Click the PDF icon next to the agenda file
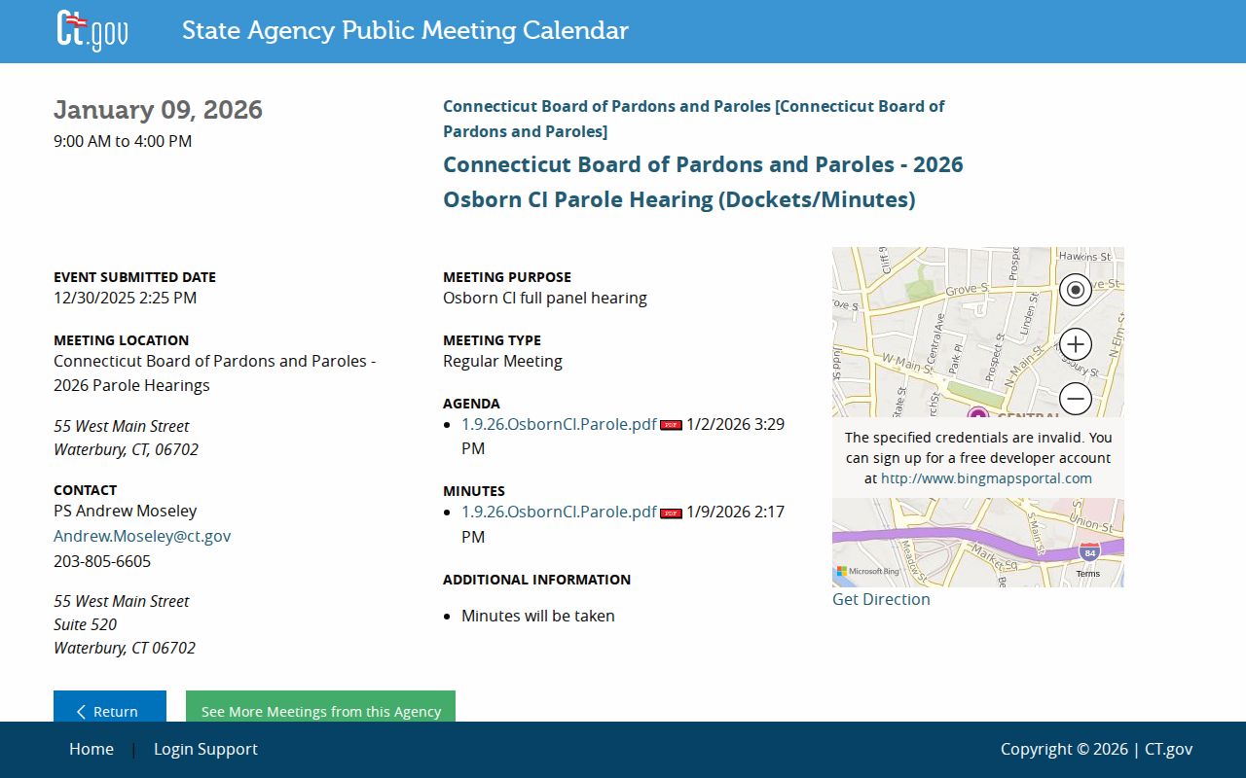The width and height of the screenshot is (1246, 778). 671,425
